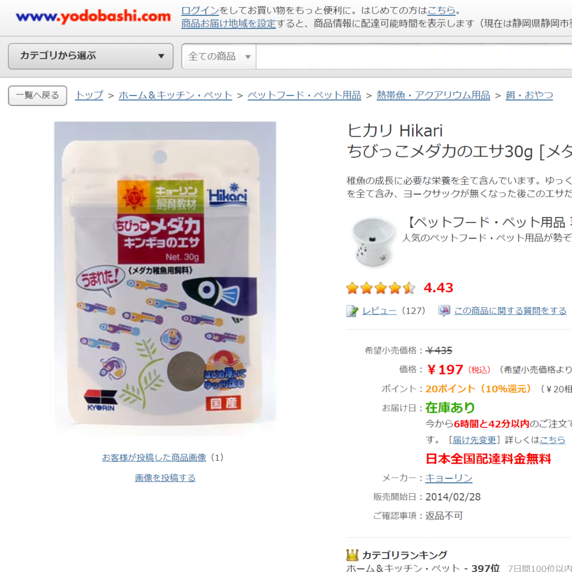This screenshot has width=572, height=572.
Task: Click the ログイン link at top
Action: point(200,10)
